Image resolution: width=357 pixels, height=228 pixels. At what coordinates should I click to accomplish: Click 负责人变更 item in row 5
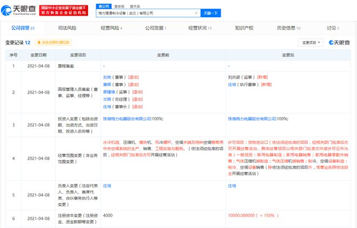[78, 195]
